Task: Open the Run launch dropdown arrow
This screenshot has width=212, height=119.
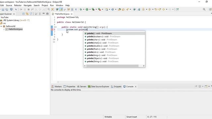Action: (x=90, y=9)
